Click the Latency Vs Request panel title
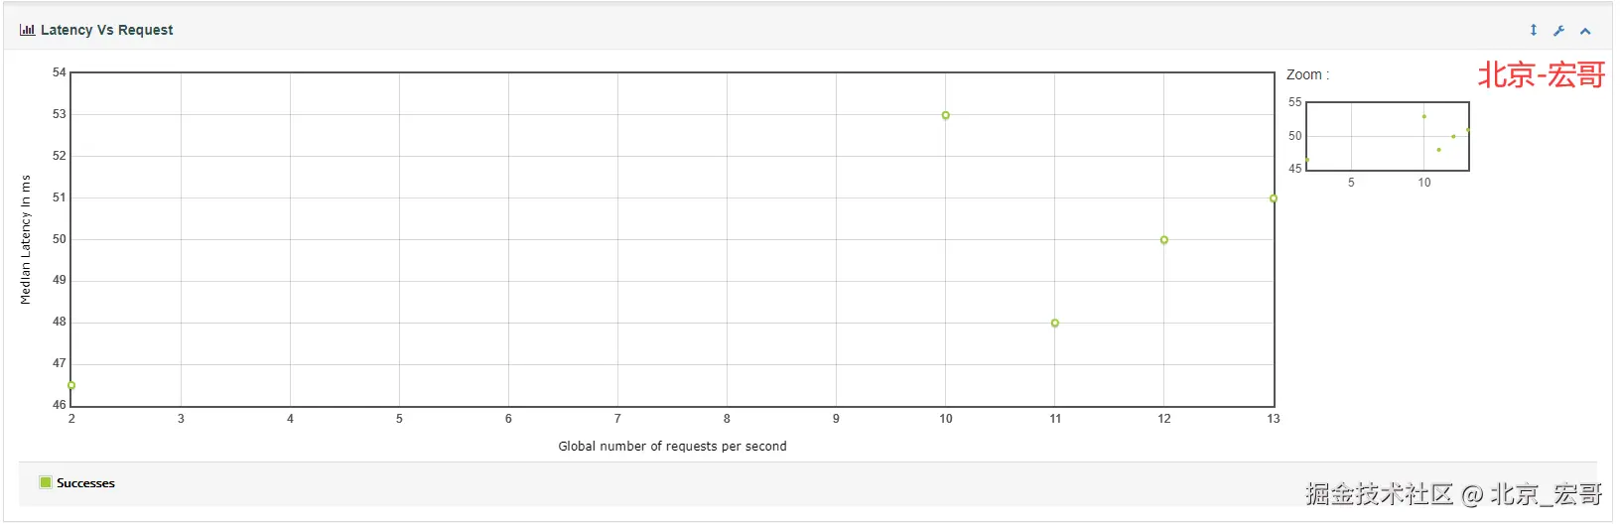Screen dimensions: 1620x525 (106, 30)
